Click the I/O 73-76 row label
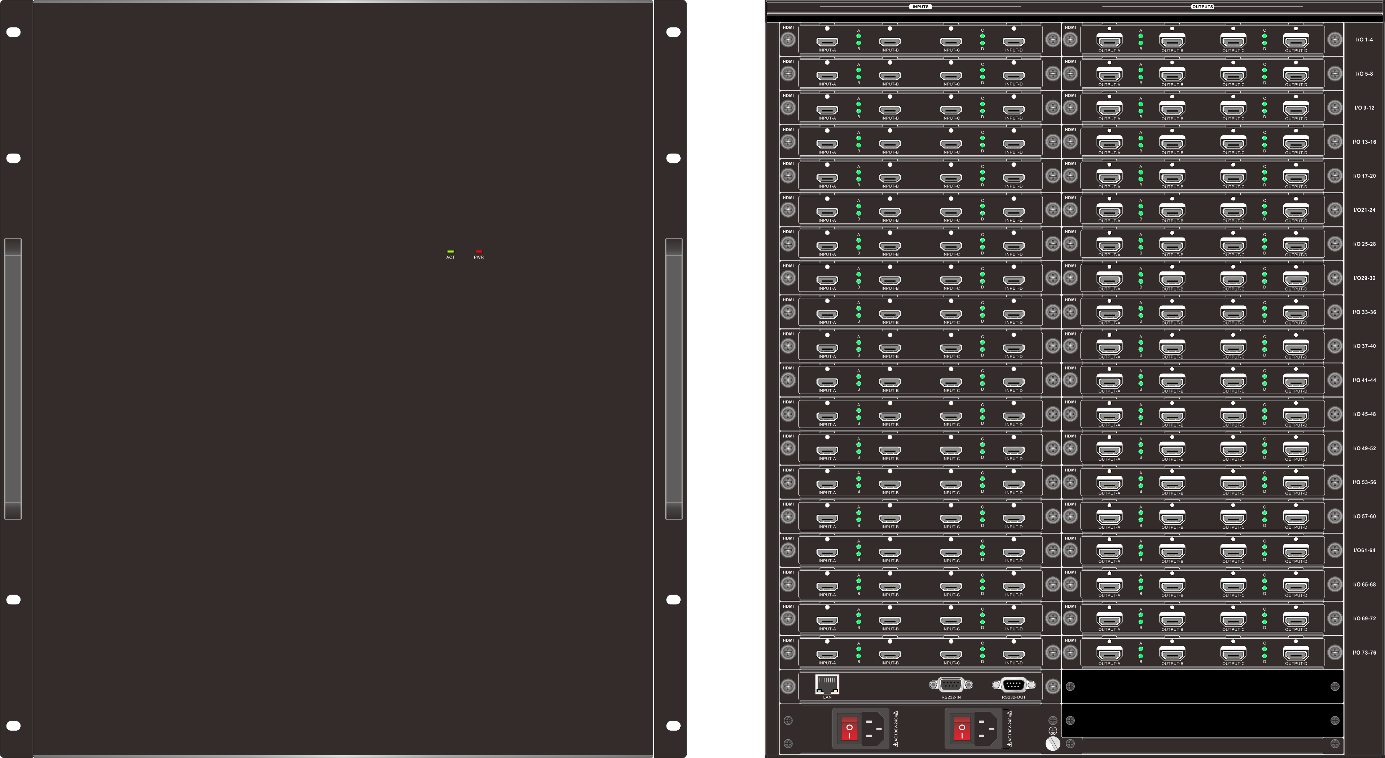 [x=1364, y=653]
